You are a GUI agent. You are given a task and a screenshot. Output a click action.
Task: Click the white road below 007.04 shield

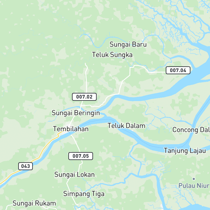click(157, 72)
